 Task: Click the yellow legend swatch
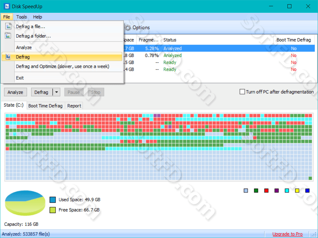[x=297, y=190]
